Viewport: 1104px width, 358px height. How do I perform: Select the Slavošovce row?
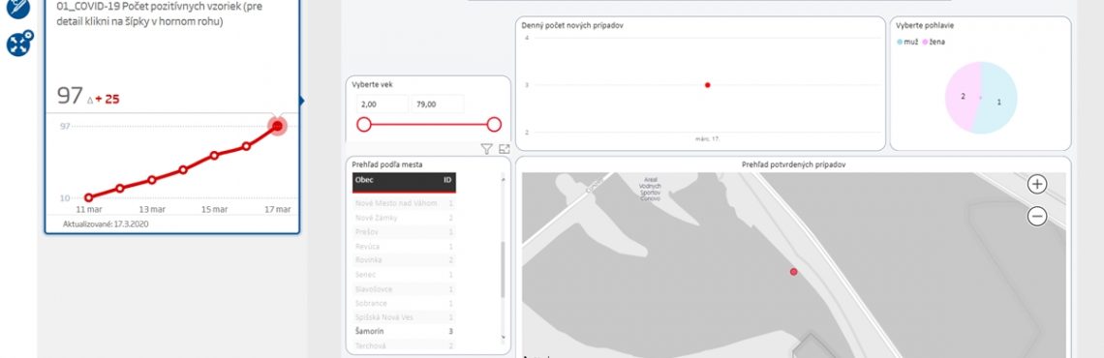click(x=404, y=289)
